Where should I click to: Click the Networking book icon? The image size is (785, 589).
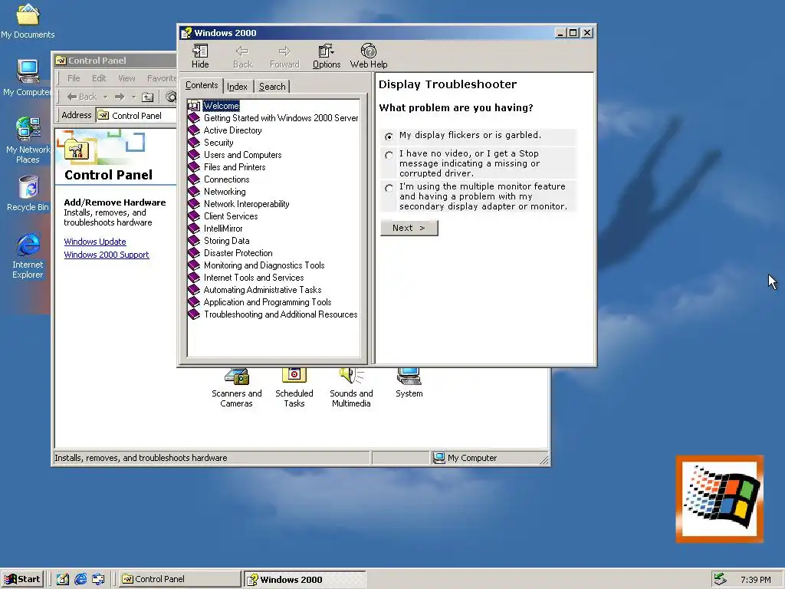(194, 191)
